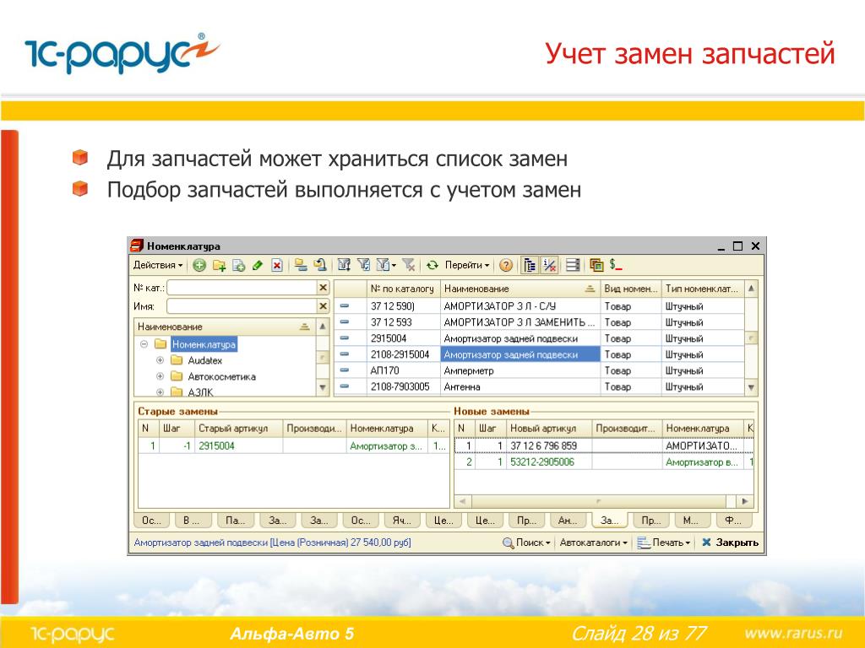
Task: Open the Автокаталоги dropdown
Action: click(594, 543)
